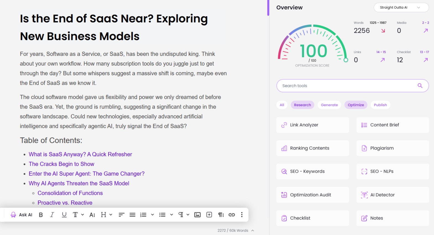This screenshot has height=235, width=434.
Task: Open the Link Analyzer tool
Action: tap(313, 125)
